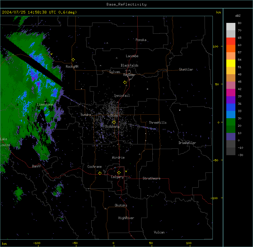Click the dBZ legend heading
This screenshot has height=247, width=253.
click(238, 16)
